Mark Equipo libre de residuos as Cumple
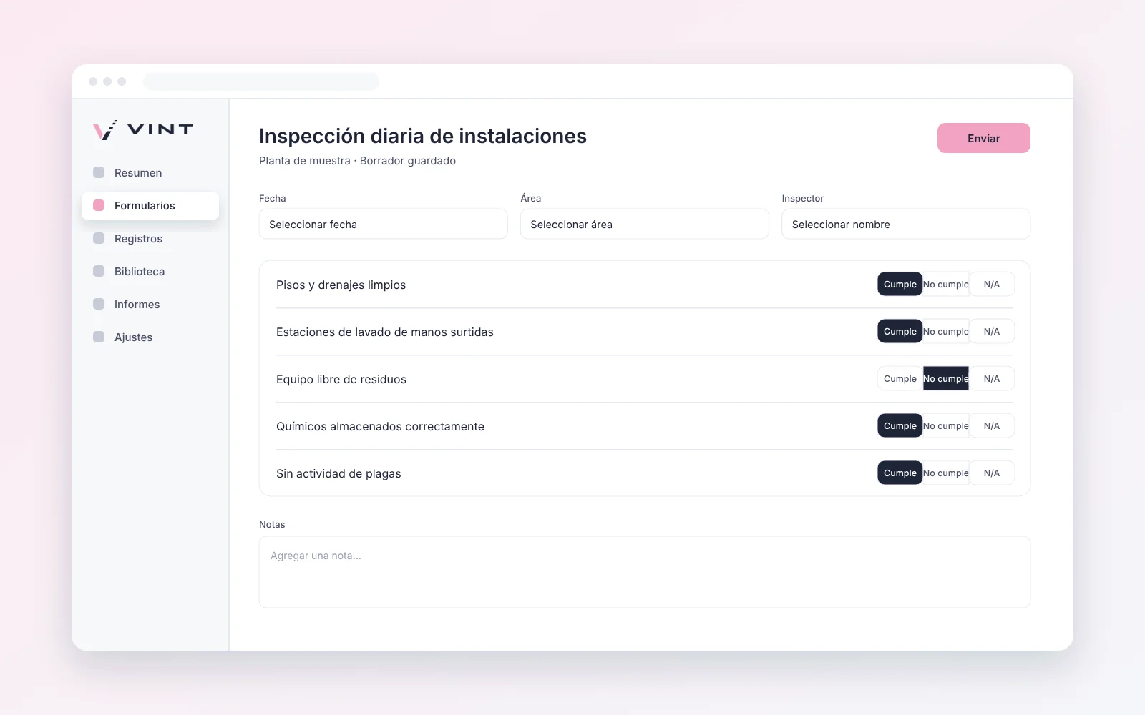1145x715 pixels. [x=900, y=378]
